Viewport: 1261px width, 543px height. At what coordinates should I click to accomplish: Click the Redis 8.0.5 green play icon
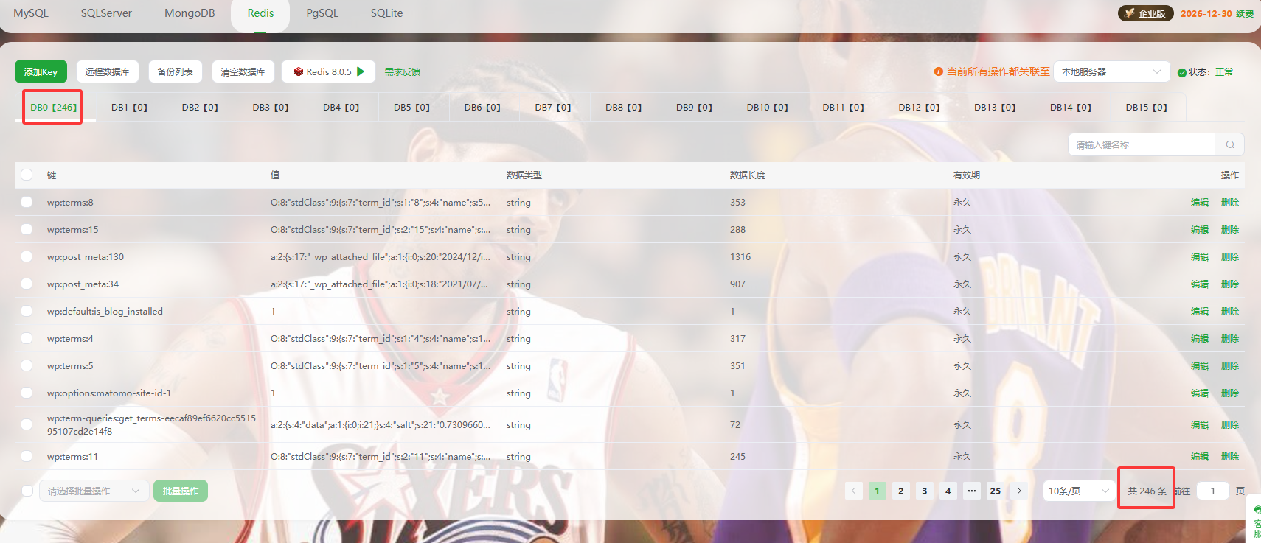361,71
